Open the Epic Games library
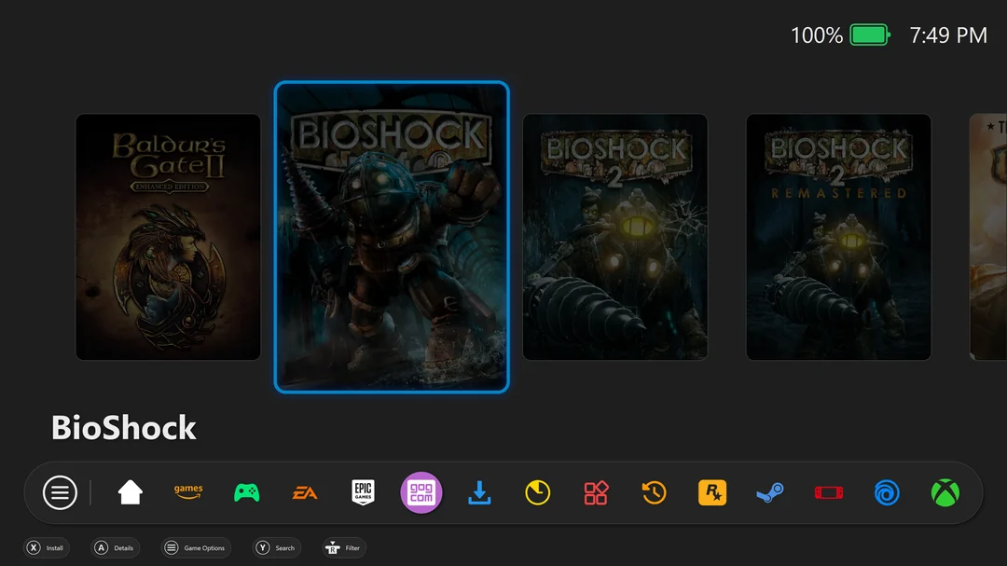This screenshot has width=1007, height=566. pyautogui.click(x=363, y=492)
